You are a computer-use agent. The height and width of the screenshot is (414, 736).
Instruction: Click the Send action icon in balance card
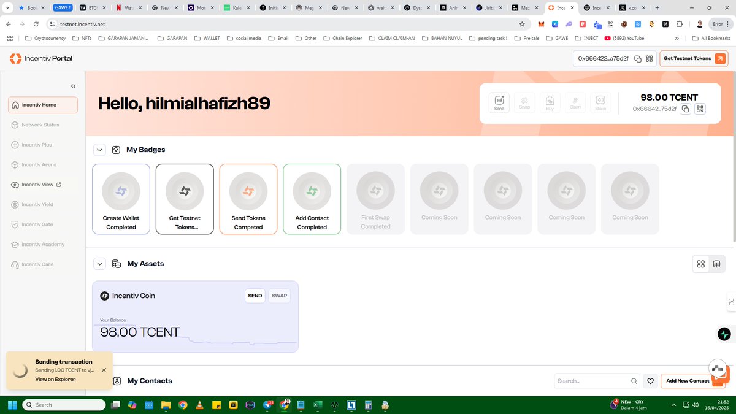coord(499,102)
